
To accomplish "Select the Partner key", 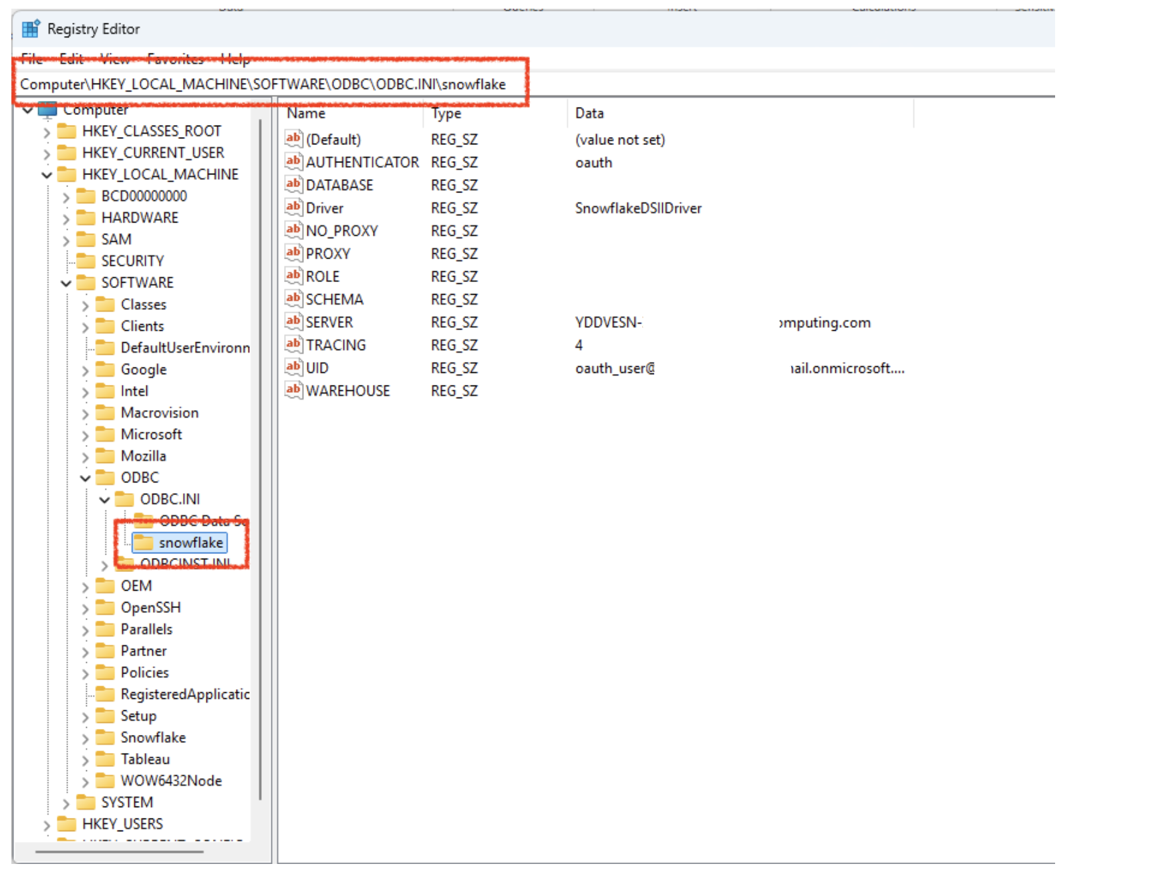I will 144,650.
